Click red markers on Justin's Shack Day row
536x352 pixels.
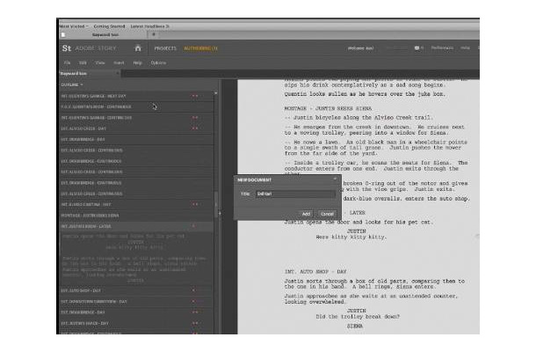click(195, 323)
